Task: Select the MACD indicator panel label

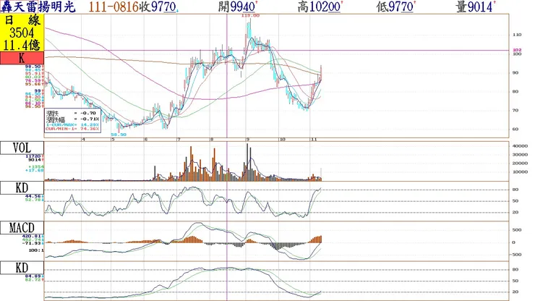Action: [22, 228]
